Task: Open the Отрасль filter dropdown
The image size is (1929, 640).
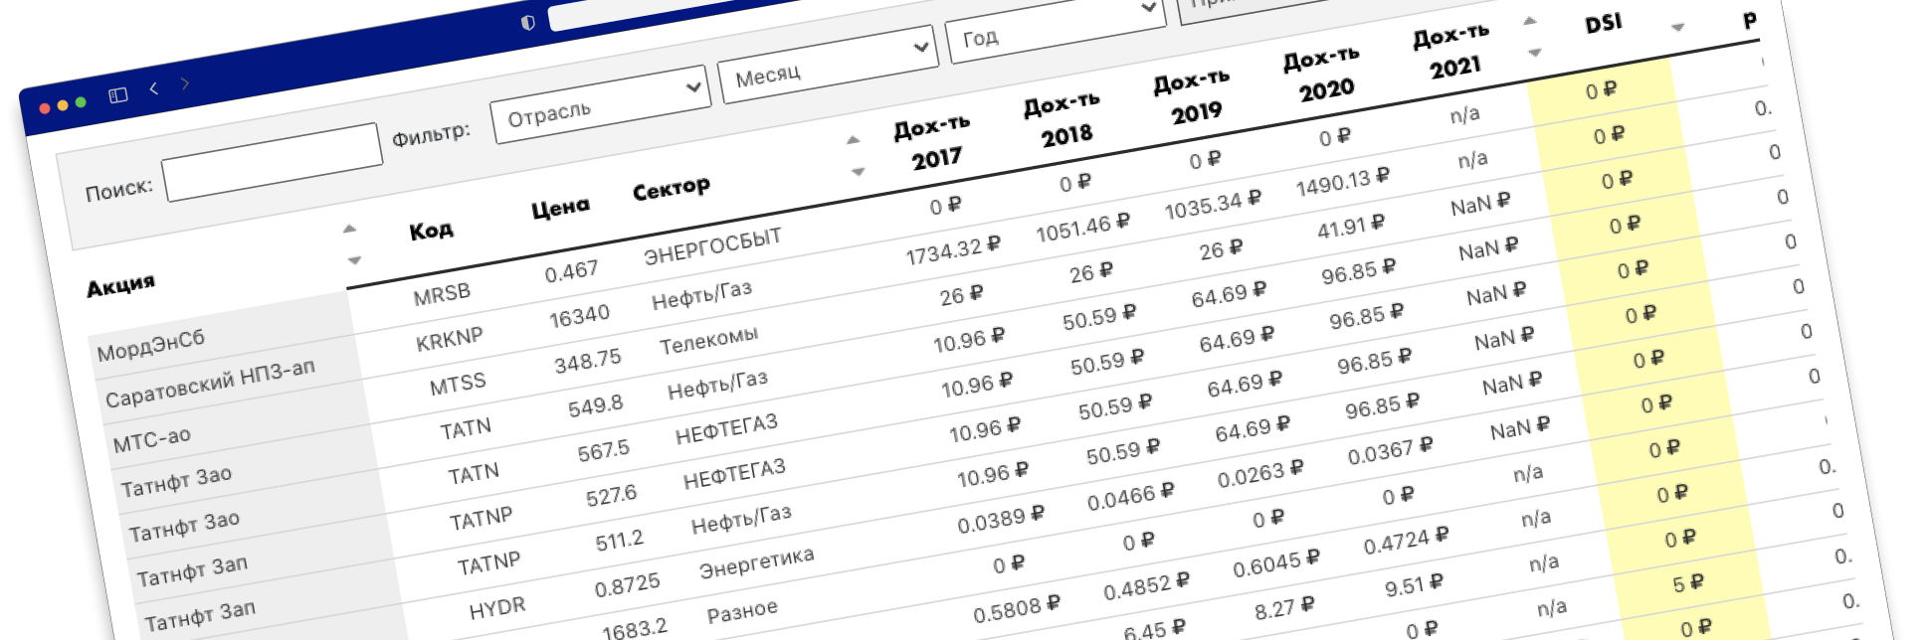Action: [600, 104]
